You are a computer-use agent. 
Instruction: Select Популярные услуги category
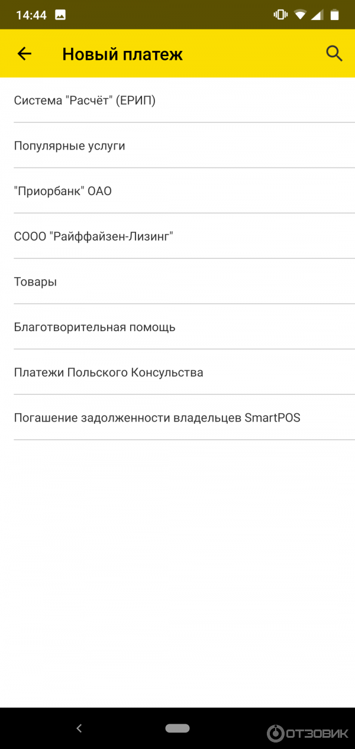point(70,145)
